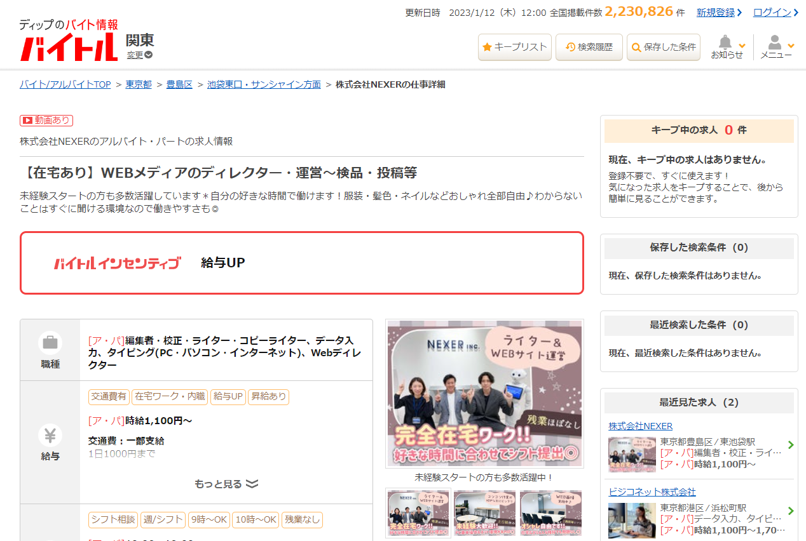Click the 職種 briefcase icon
Screen dimensions: 806x541
click(x=50, y=343)
